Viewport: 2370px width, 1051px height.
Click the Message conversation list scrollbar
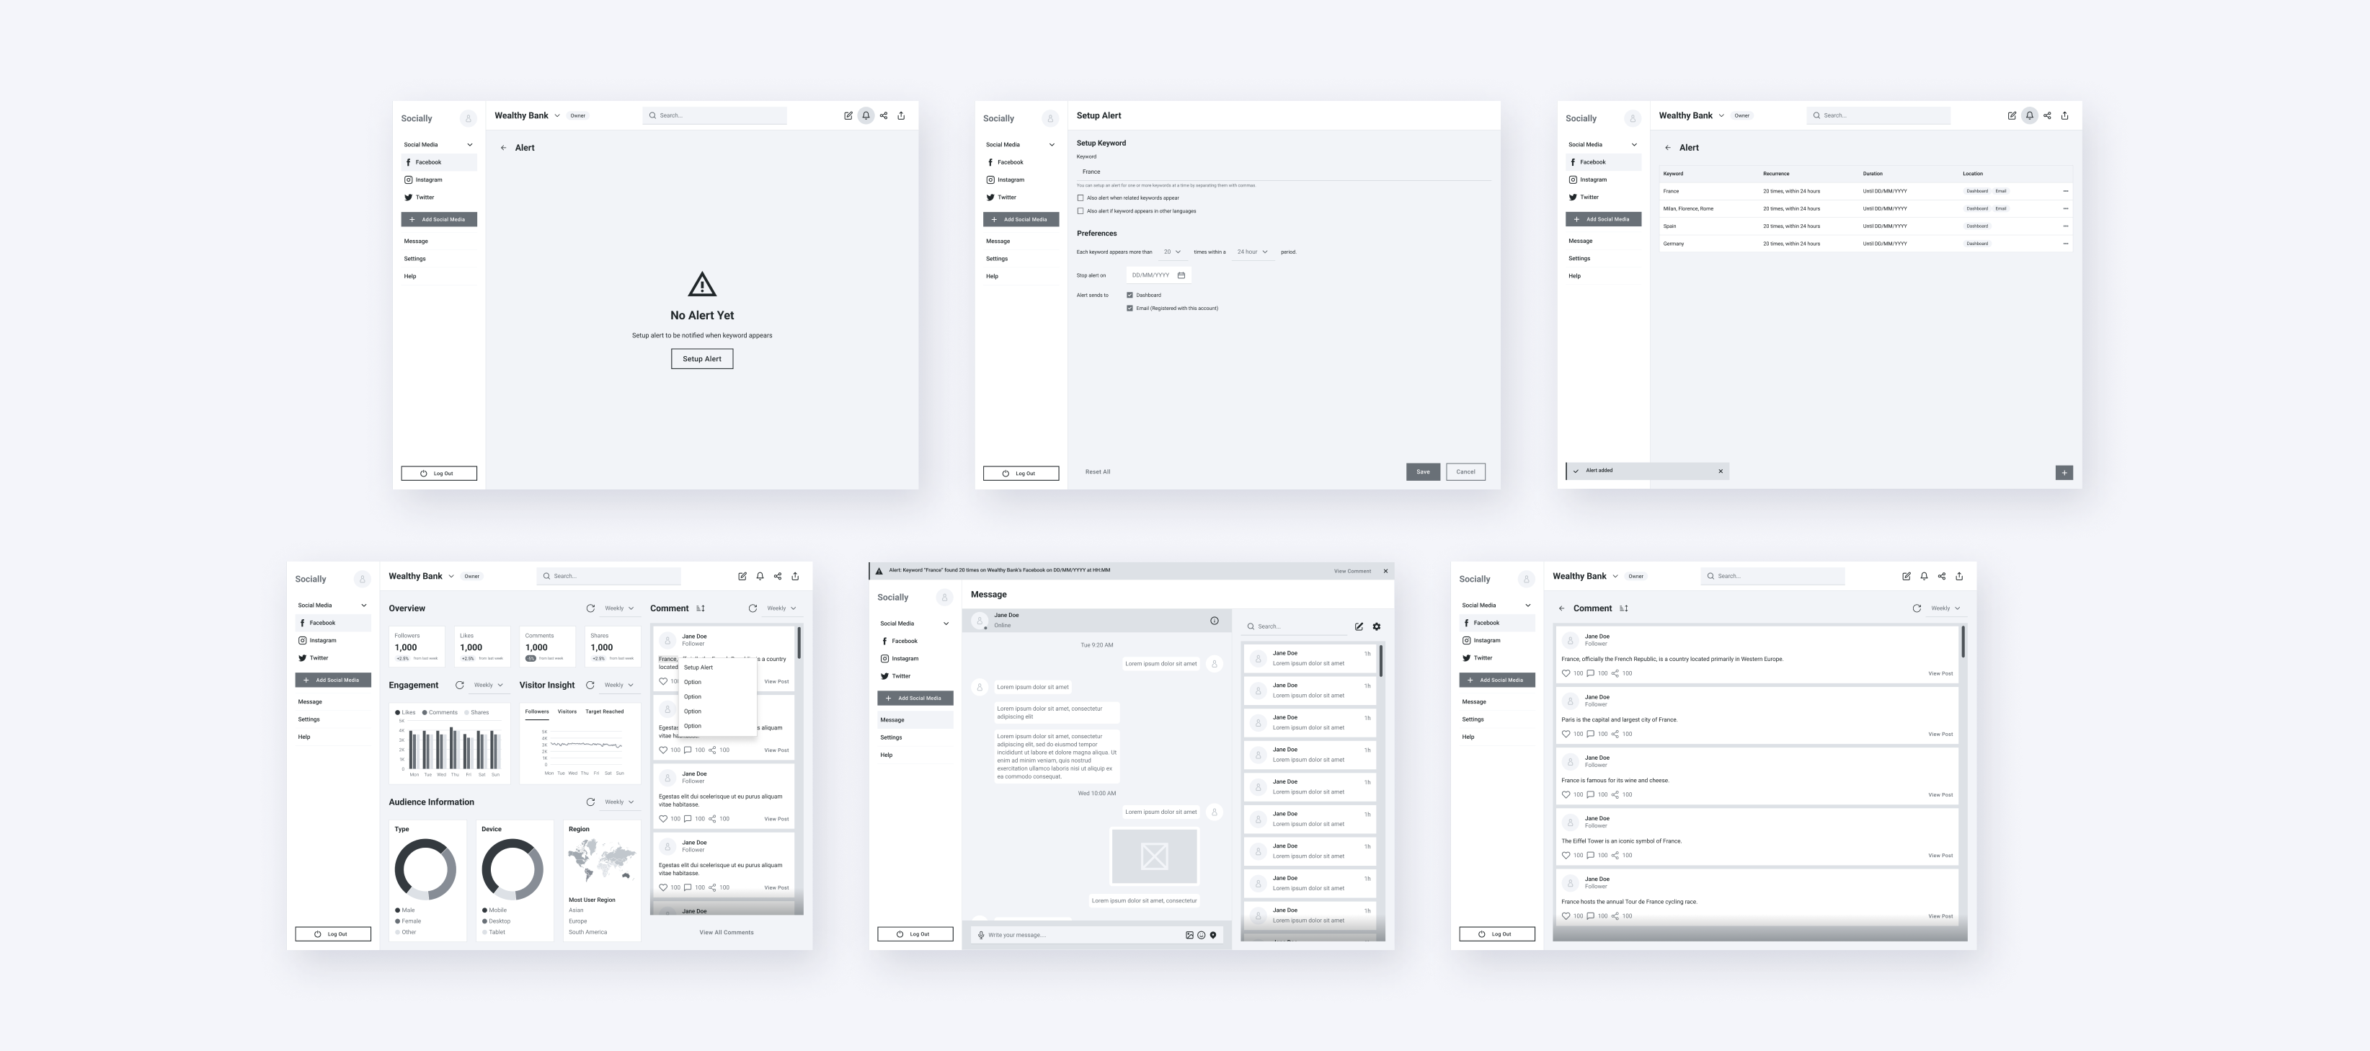(1381, 661)
